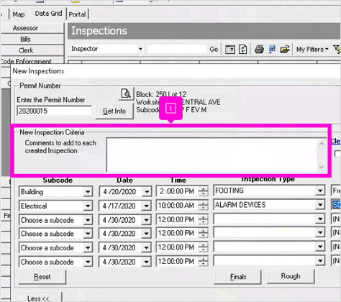
Task: Click into the inspection comments text box
Action: (213, 155)
